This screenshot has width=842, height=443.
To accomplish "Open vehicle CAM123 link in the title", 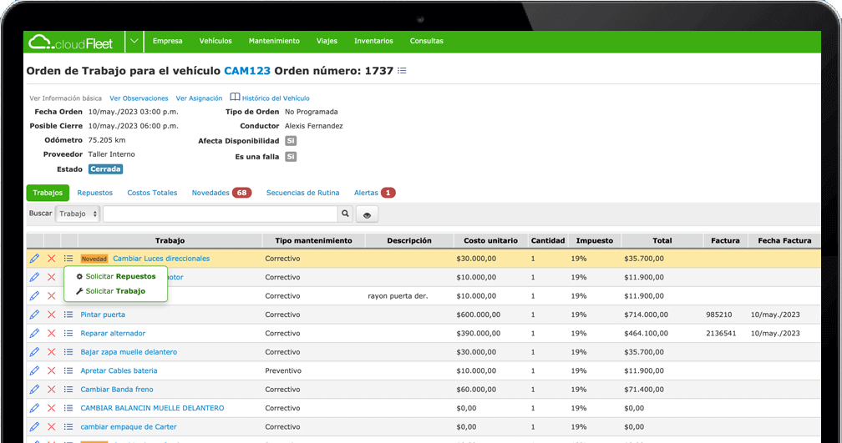I will coord(247,71).
